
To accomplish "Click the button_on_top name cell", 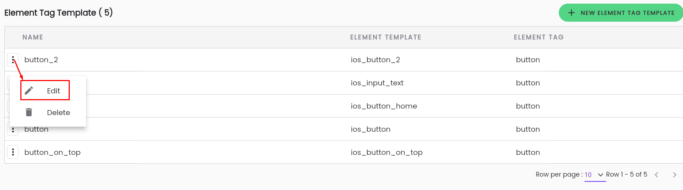I will (x=52, y=152).
